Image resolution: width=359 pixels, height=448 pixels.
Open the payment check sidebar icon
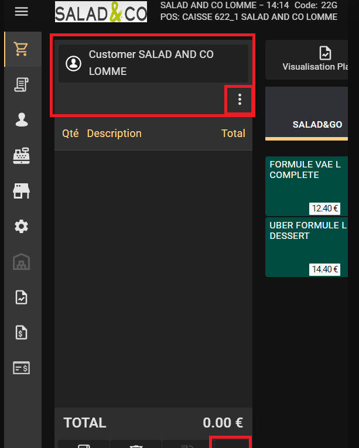22,368
